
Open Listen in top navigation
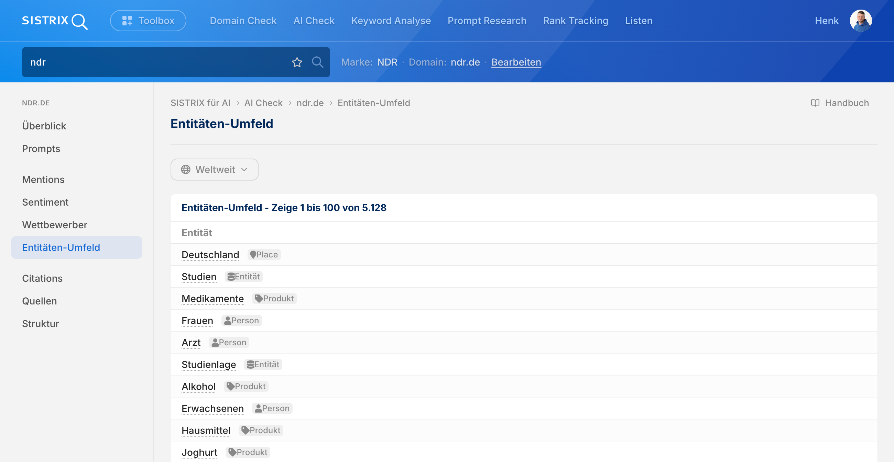point(639,21)
